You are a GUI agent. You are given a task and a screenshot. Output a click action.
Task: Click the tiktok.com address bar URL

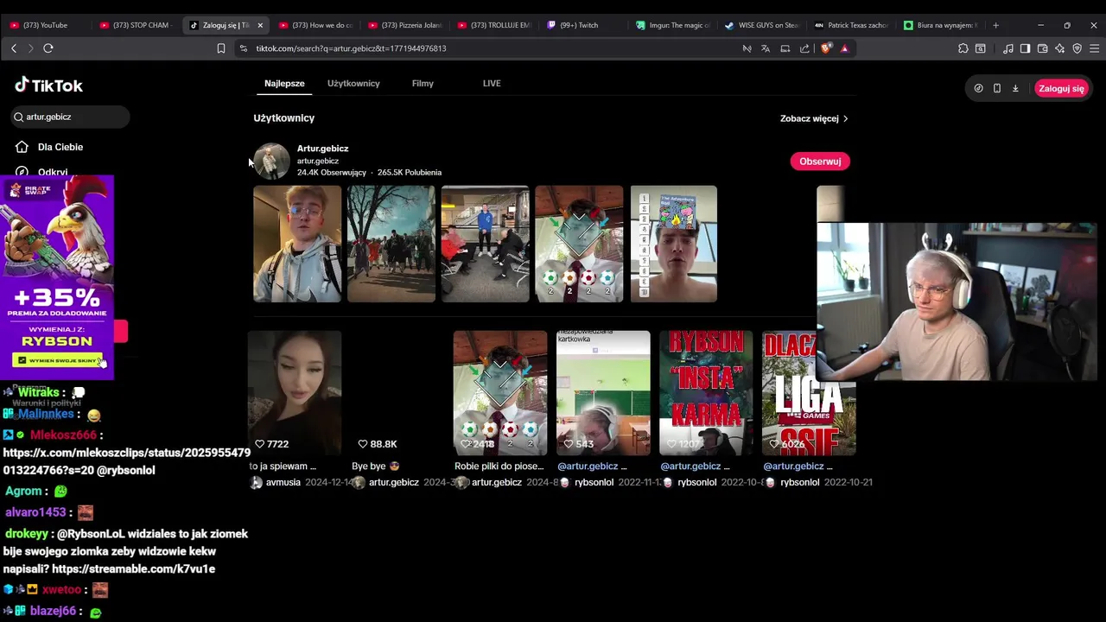tap(351, 48)
